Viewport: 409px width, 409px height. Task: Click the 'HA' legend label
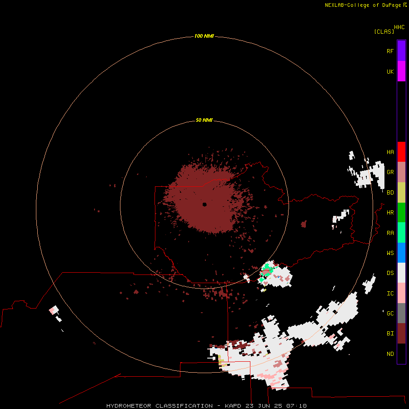390,152
